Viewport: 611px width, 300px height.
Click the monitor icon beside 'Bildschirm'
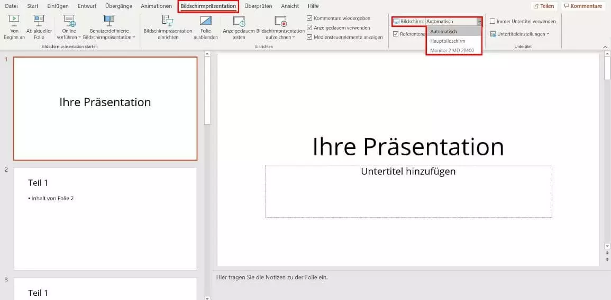point(396,22)
